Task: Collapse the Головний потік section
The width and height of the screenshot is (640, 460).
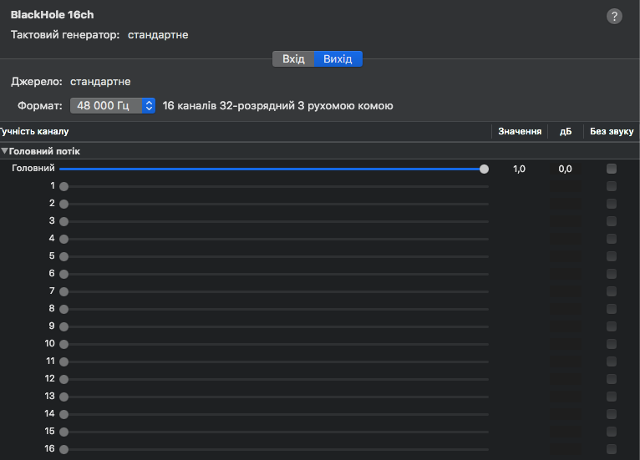Action: pyautogui.click(x=4, y=151)
